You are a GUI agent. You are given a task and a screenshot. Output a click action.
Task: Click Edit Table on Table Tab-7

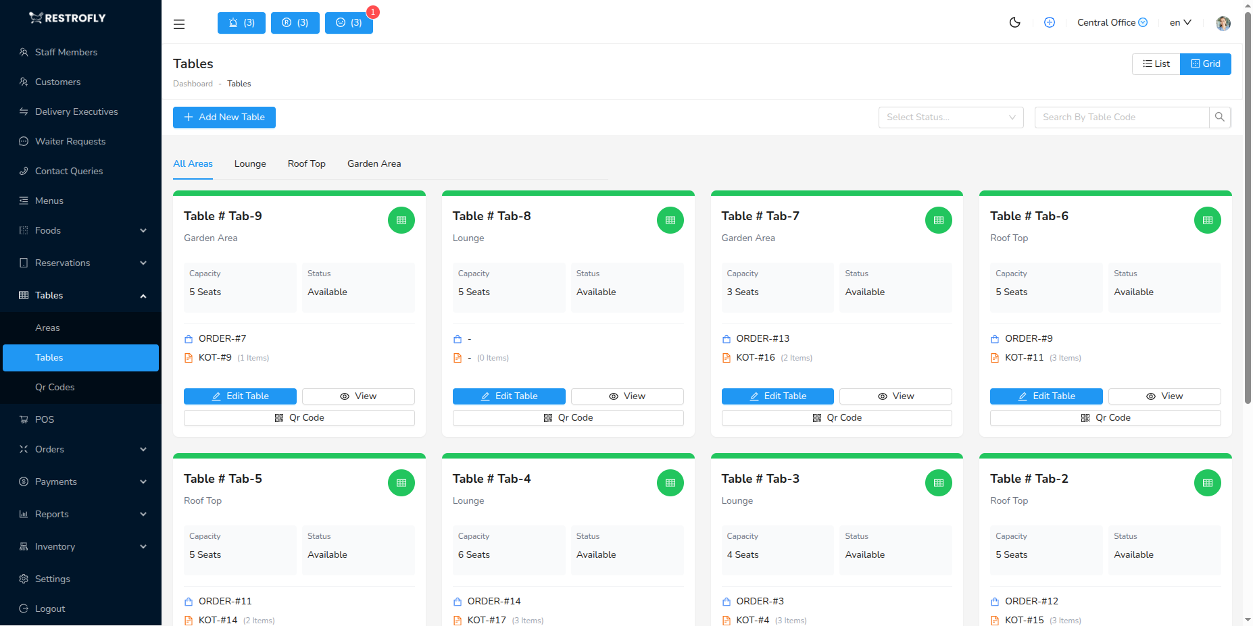(x=777, y=396)
